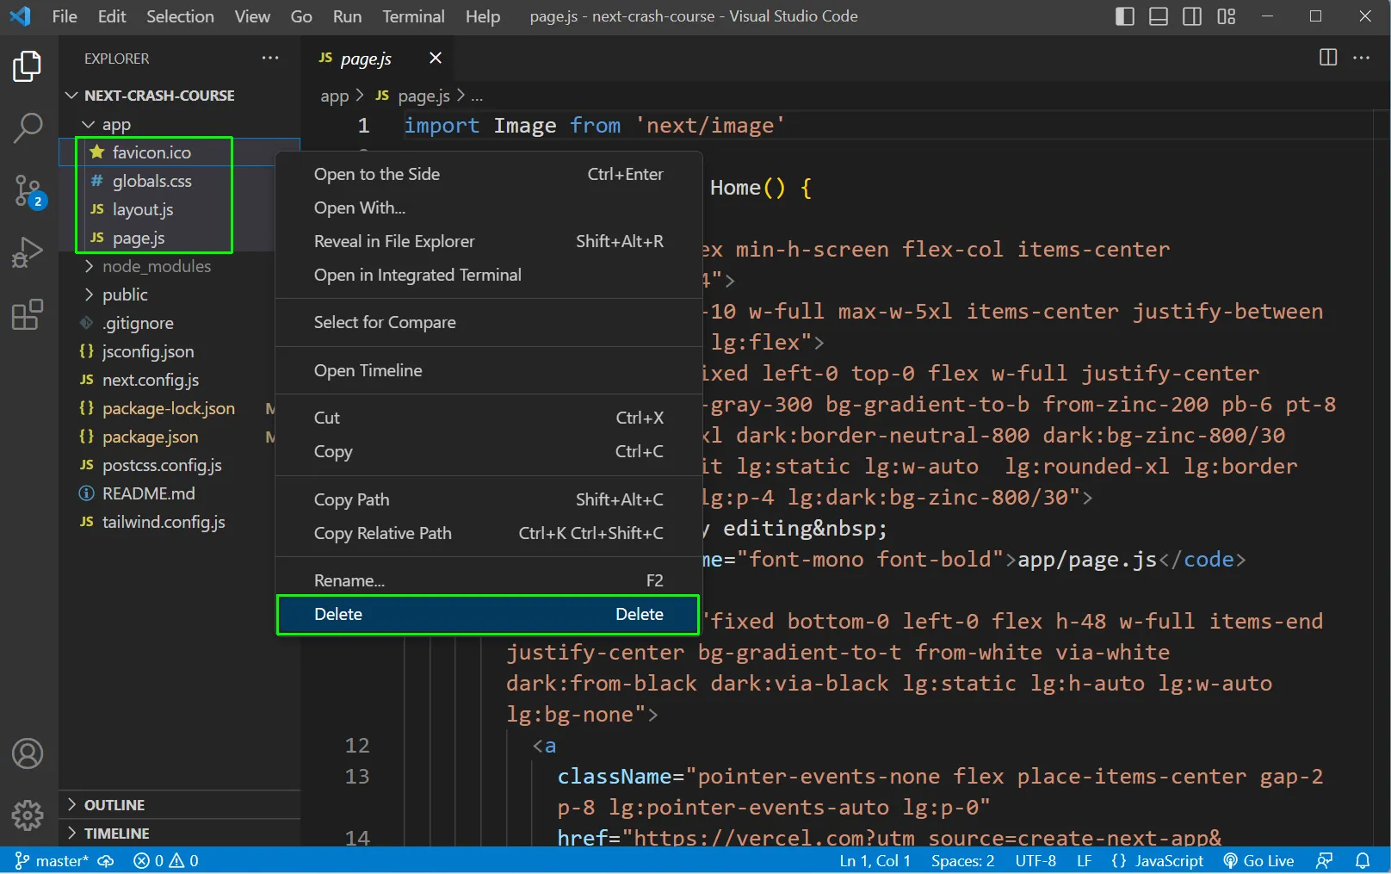Viewport: 1391px width, 874px height.
Task: Open the Run and Debug view
Action: point(28,252)
